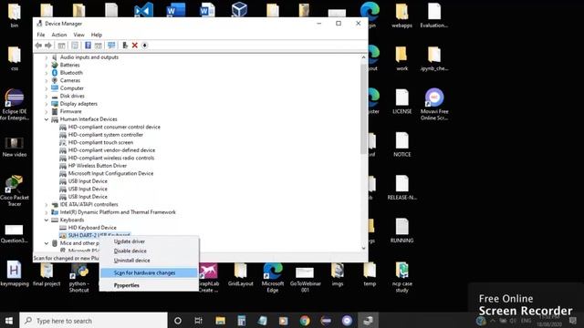Select HID Keyboard Device

[92, 228]
